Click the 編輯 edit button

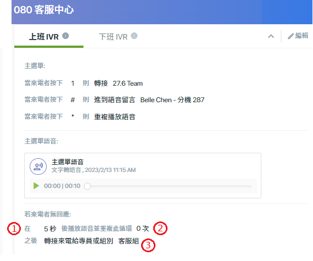[x=298, y=36]
